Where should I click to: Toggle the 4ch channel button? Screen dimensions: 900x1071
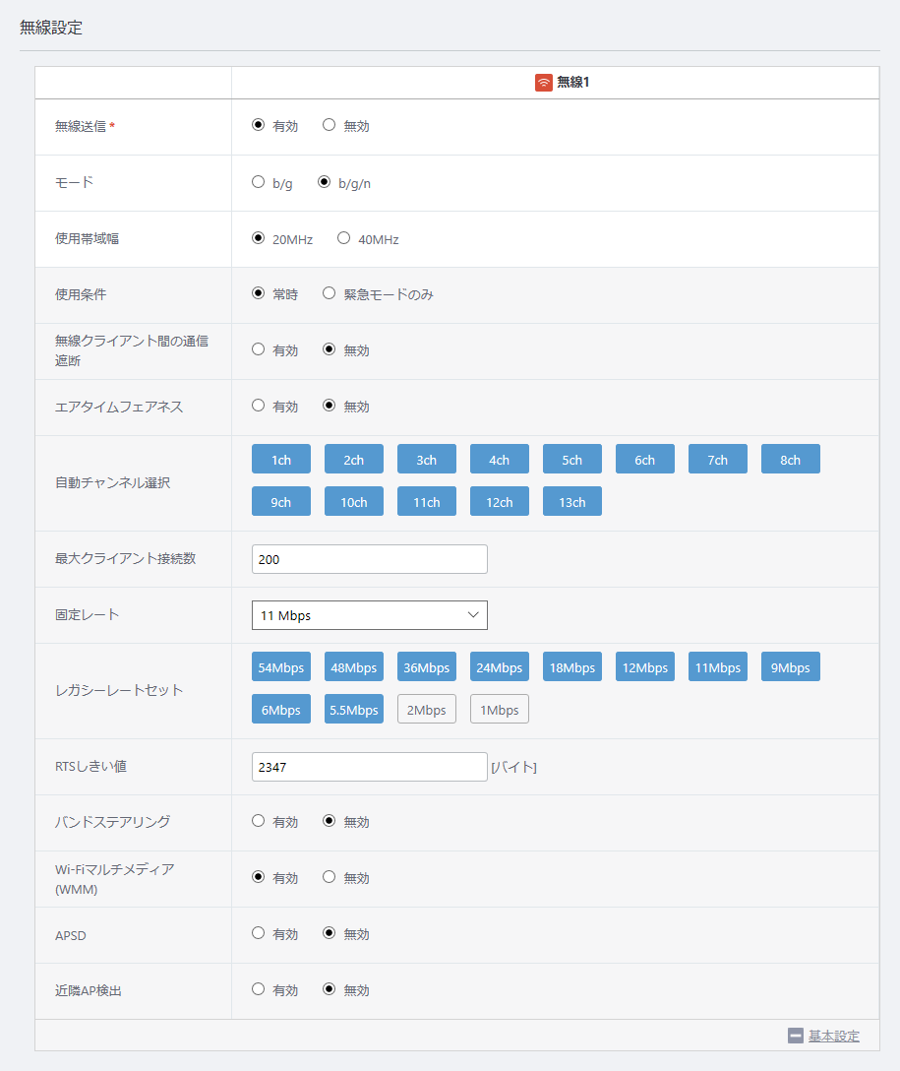click(500, 459)
